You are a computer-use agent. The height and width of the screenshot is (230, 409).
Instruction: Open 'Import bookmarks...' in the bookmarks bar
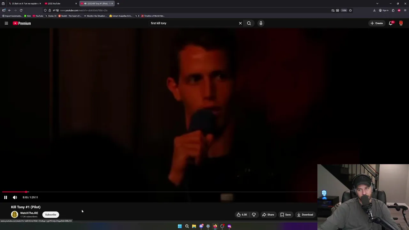[x=12, y=16]
